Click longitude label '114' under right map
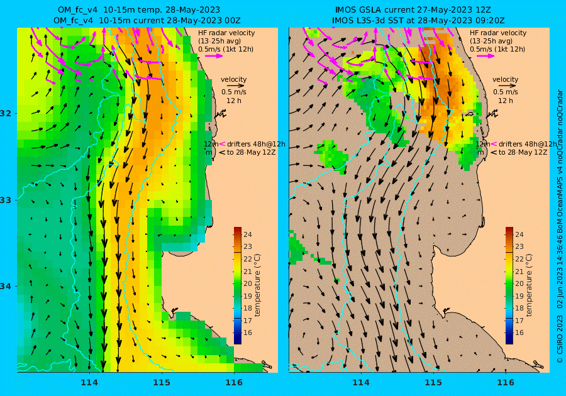 (x=360, y=382)
